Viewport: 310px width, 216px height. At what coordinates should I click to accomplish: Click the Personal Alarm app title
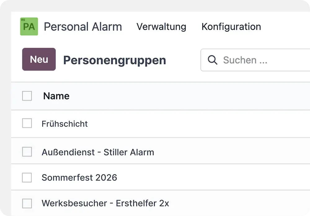point(83,27)
